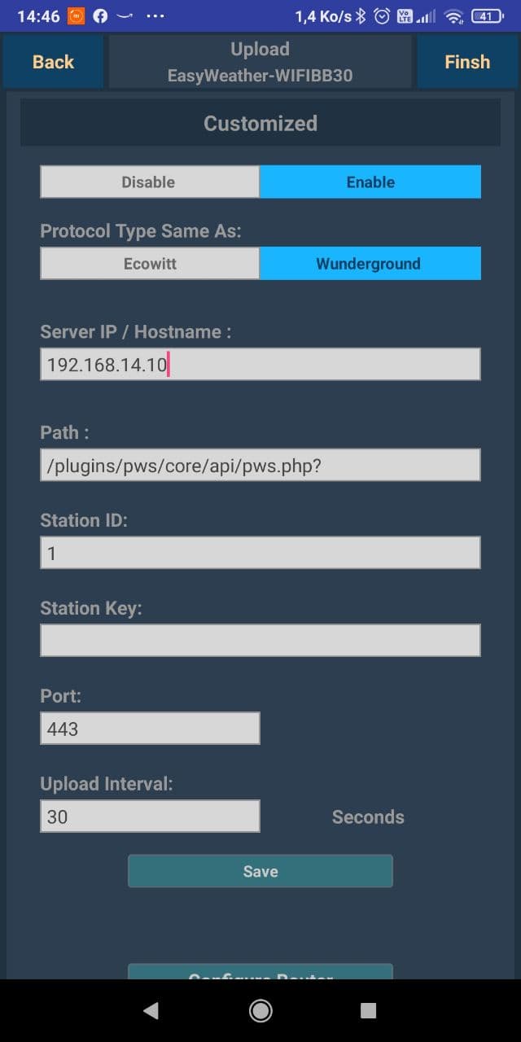Tap the Android back navigation triangle
The height and width of the screenshot is (1042, 521).
[x=151, y=1010]
